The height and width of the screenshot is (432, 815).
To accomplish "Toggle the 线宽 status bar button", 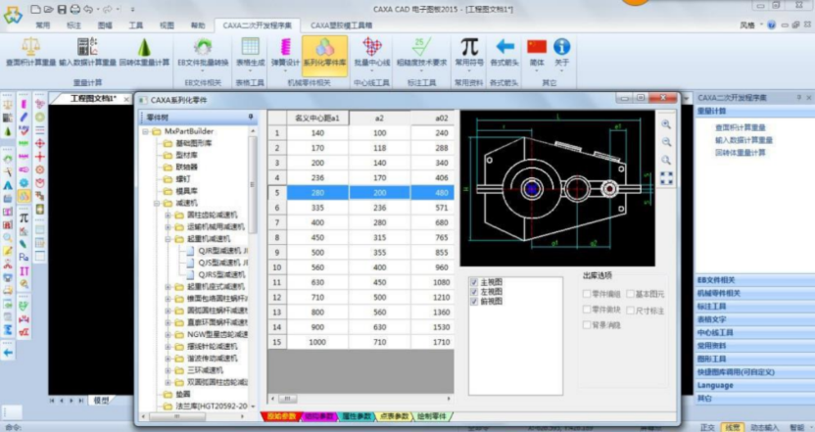I will click(x=733, y=427).
